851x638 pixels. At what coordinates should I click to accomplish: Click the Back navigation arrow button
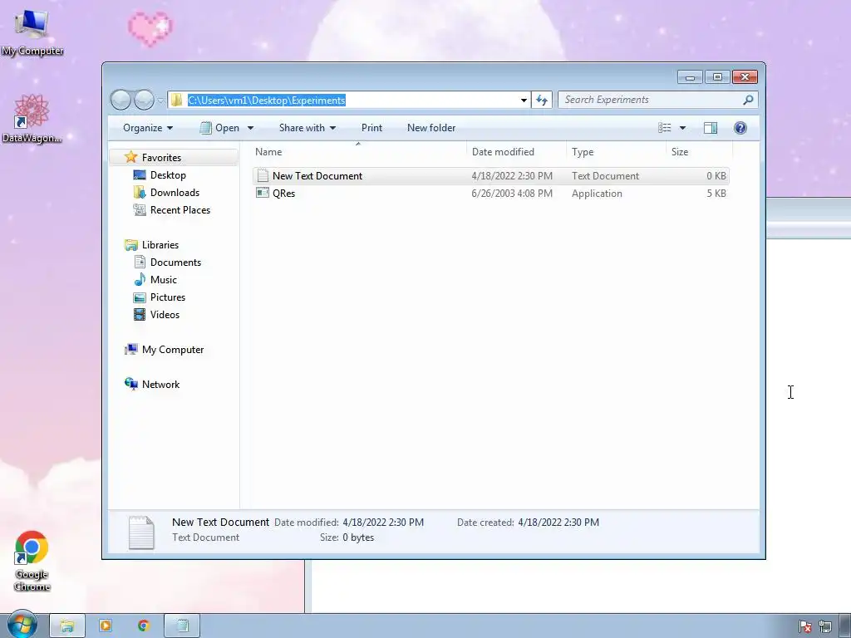[121, 100]
